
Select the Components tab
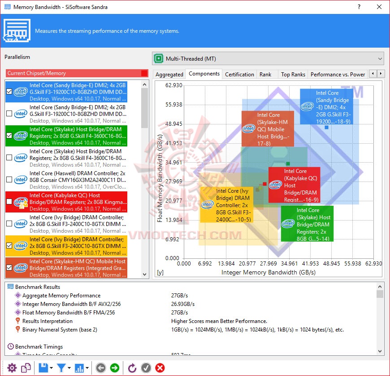pos(204,74)
